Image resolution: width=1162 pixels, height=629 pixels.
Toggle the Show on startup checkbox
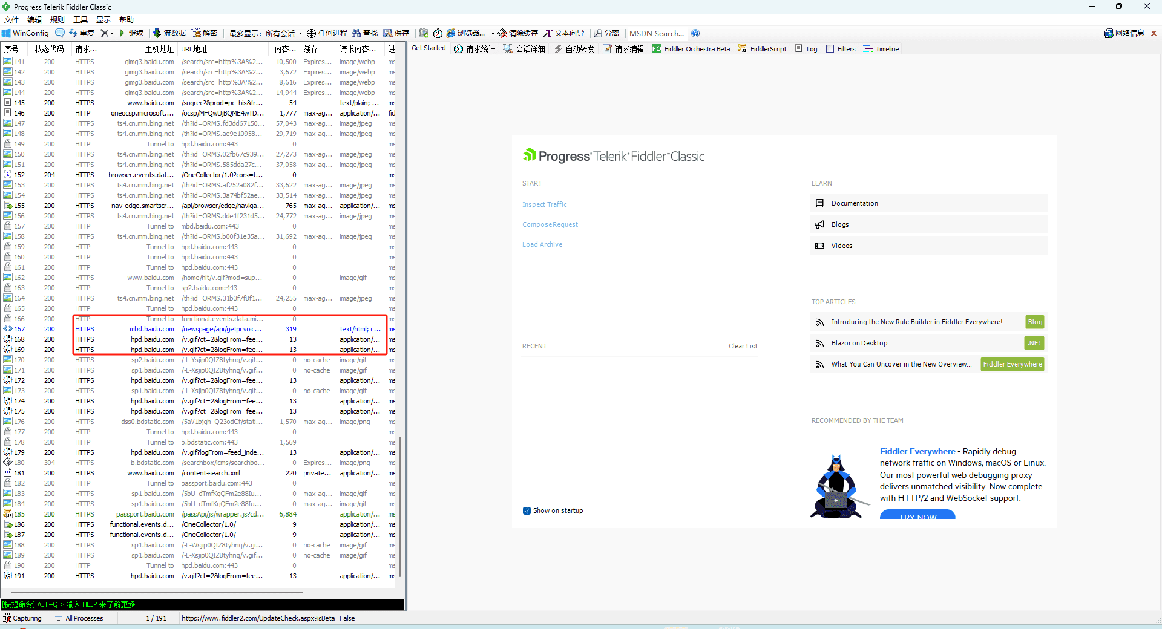click(527, 510)
